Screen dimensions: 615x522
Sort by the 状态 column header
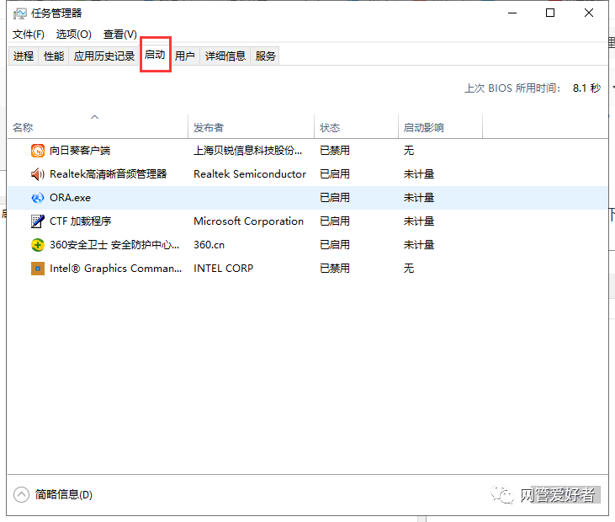pyautogui.click(x=356, y=126)
